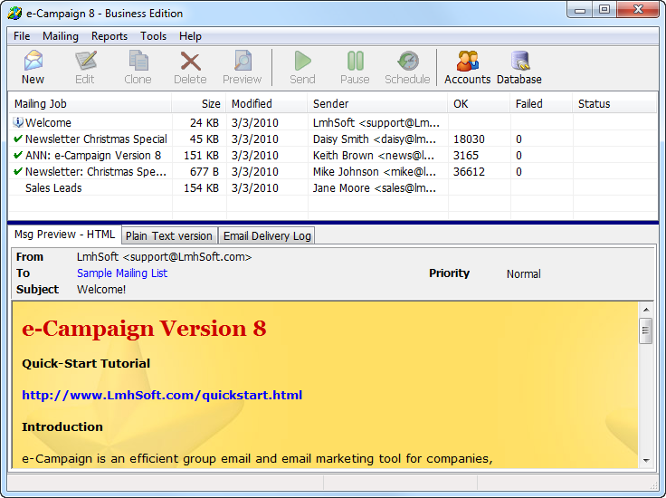Open the File menu

click(x=22, y=36)
